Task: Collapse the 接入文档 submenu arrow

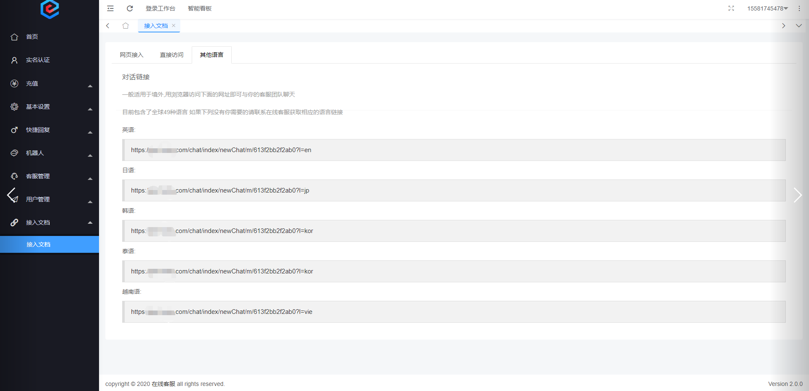Action: click(x=90, y=222)
